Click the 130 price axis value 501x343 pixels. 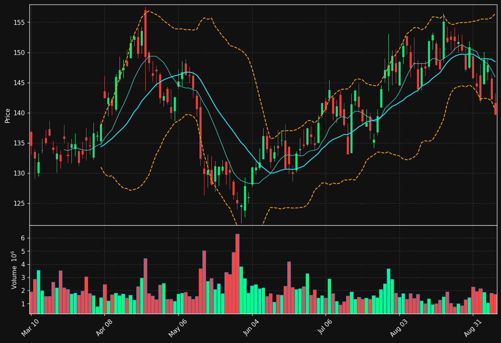[20, 173]
